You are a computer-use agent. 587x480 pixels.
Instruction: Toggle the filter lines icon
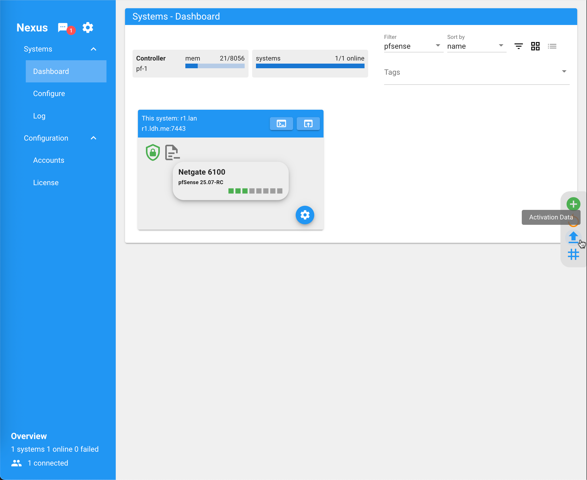[518, 46]
